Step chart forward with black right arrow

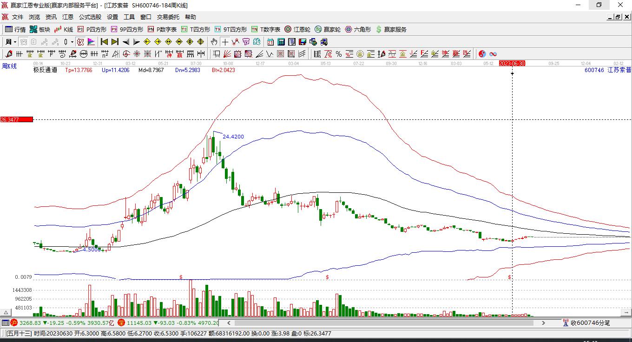click(136, 42)
